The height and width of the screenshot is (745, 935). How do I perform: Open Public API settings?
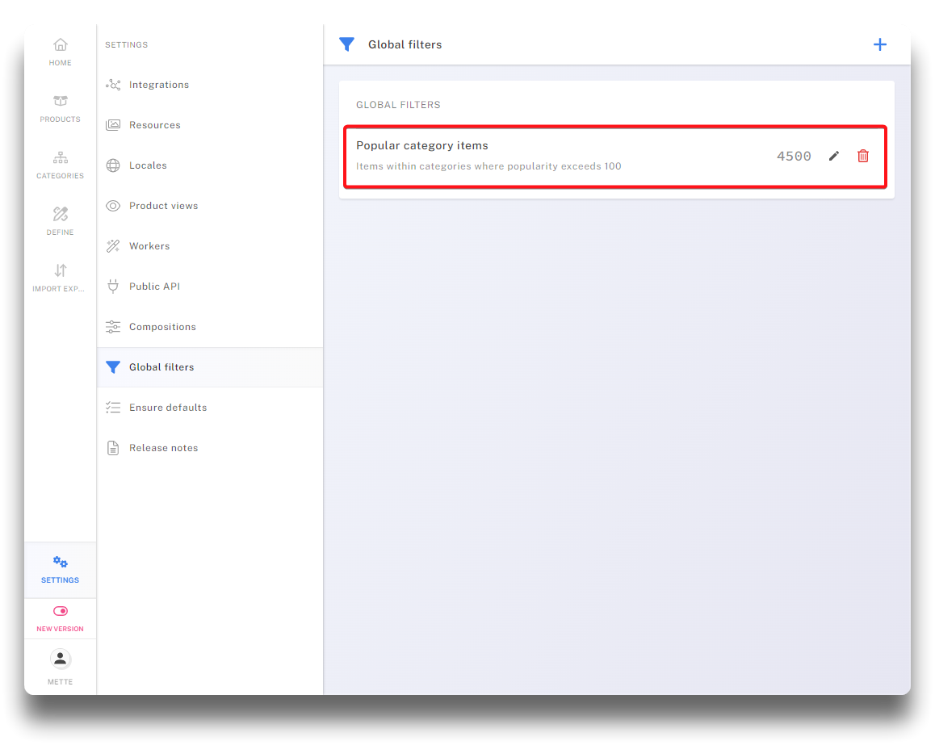[154, 287]
